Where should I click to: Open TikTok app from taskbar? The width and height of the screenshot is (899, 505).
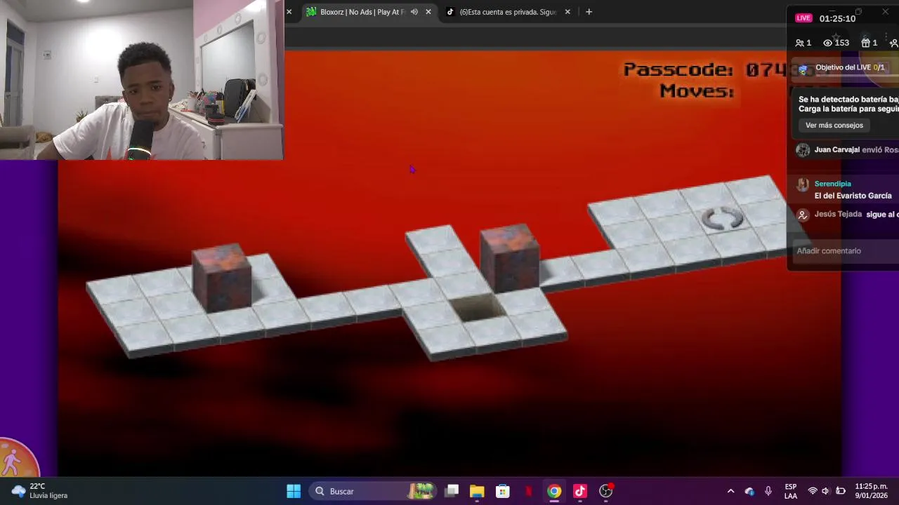click(x=580, y=491)
